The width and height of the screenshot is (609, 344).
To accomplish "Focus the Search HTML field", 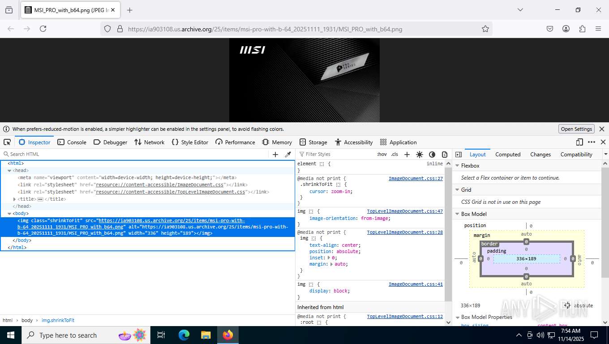I will click(x=134, y=154).
